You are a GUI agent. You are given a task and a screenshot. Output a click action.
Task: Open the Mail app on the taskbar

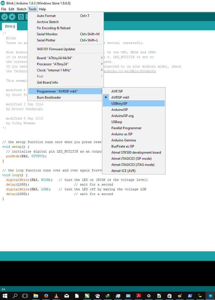click(x=67, y=296)
